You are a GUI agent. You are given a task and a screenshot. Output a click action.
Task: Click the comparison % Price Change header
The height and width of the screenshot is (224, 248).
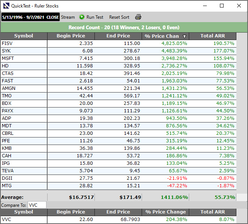pos(166,212)
